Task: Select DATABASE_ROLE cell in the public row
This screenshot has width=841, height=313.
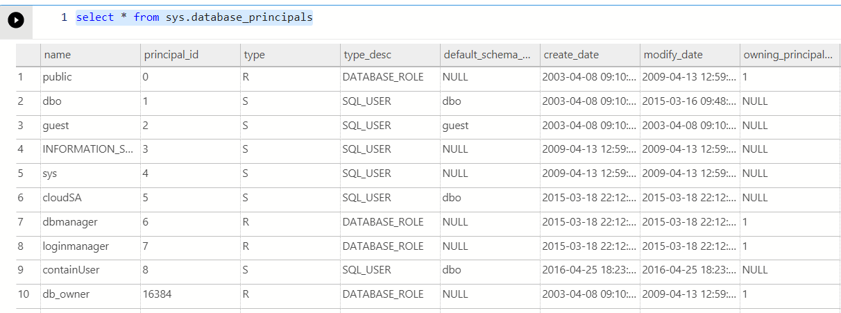Action: pos(390,77)
